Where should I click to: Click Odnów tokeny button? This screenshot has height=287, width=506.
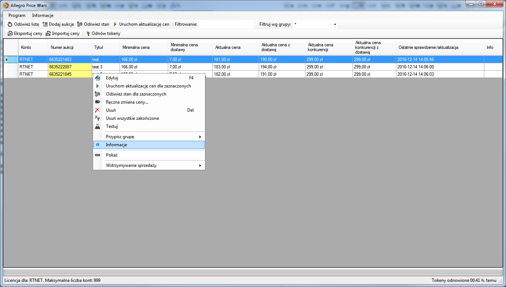pos(103,33)
